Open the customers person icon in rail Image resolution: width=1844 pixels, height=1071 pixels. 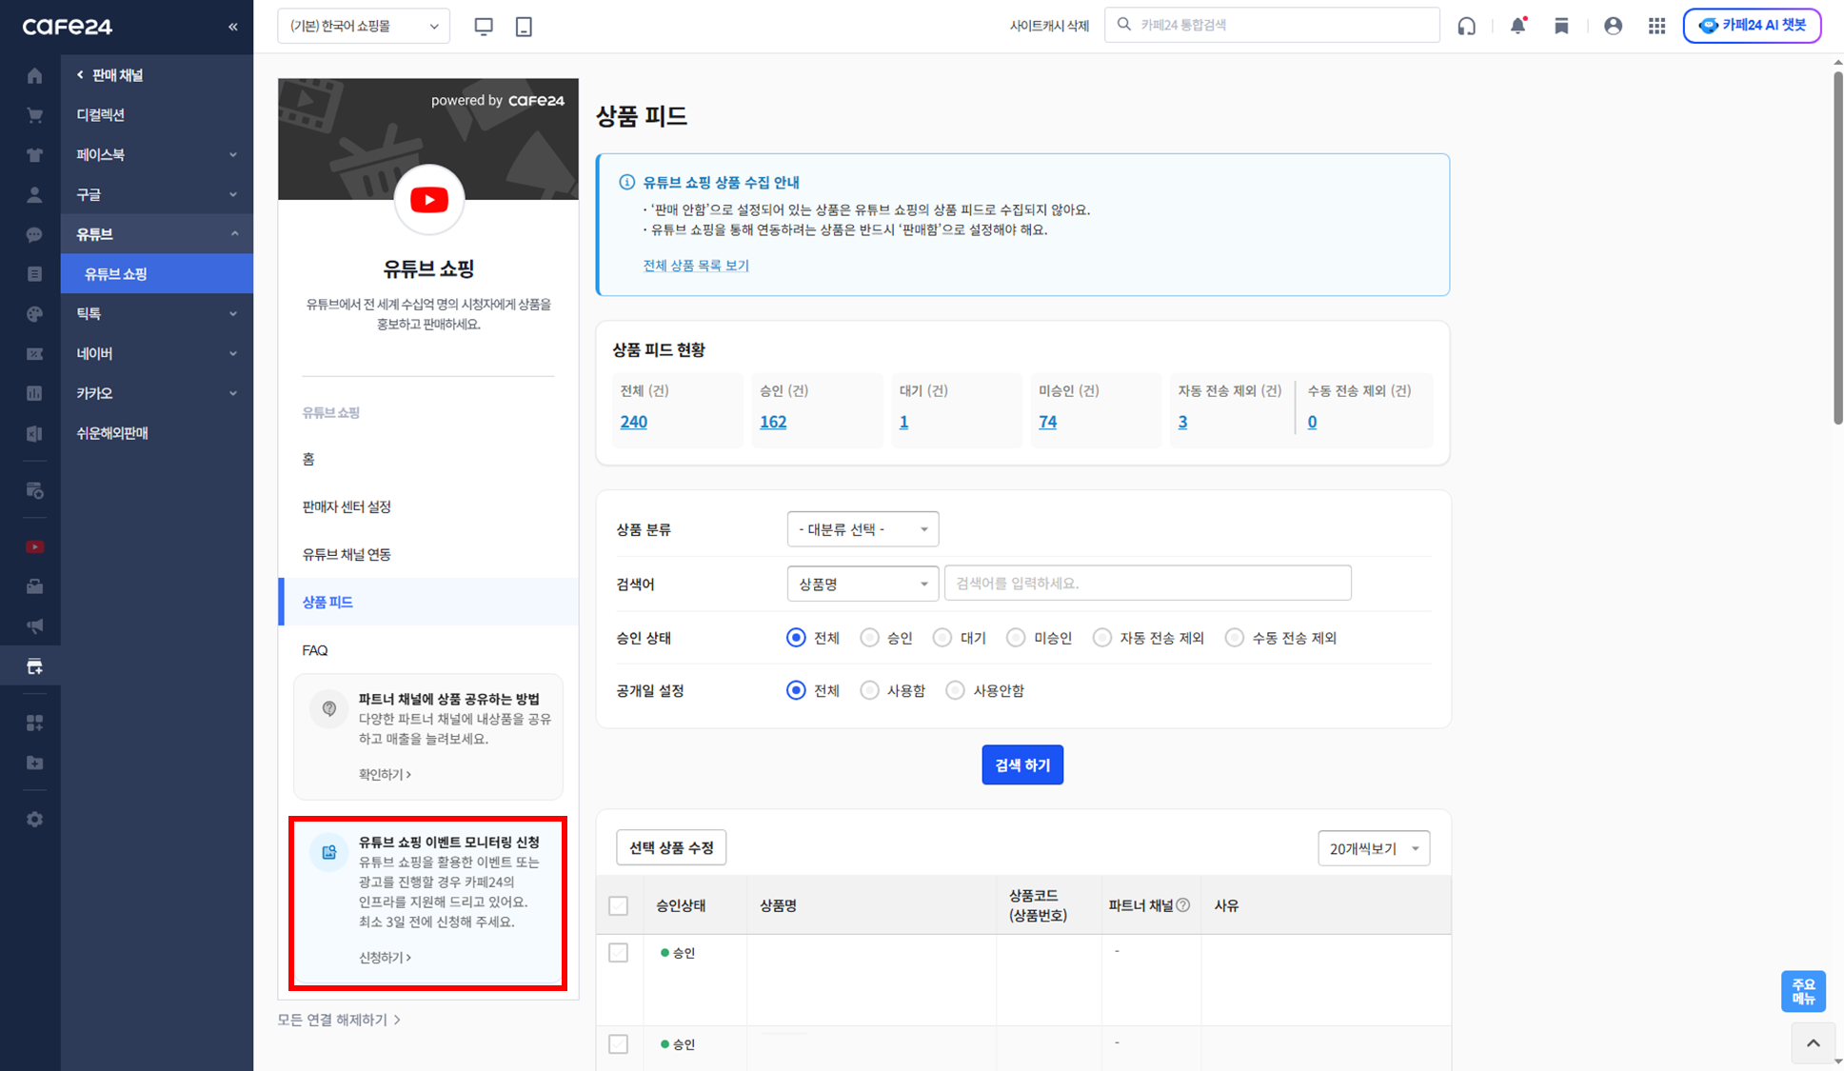click(x=34, y=195)
